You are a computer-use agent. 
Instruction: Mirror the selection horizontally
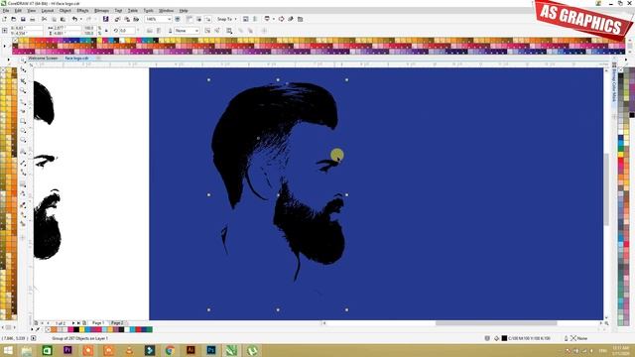[x=150, y=31]
